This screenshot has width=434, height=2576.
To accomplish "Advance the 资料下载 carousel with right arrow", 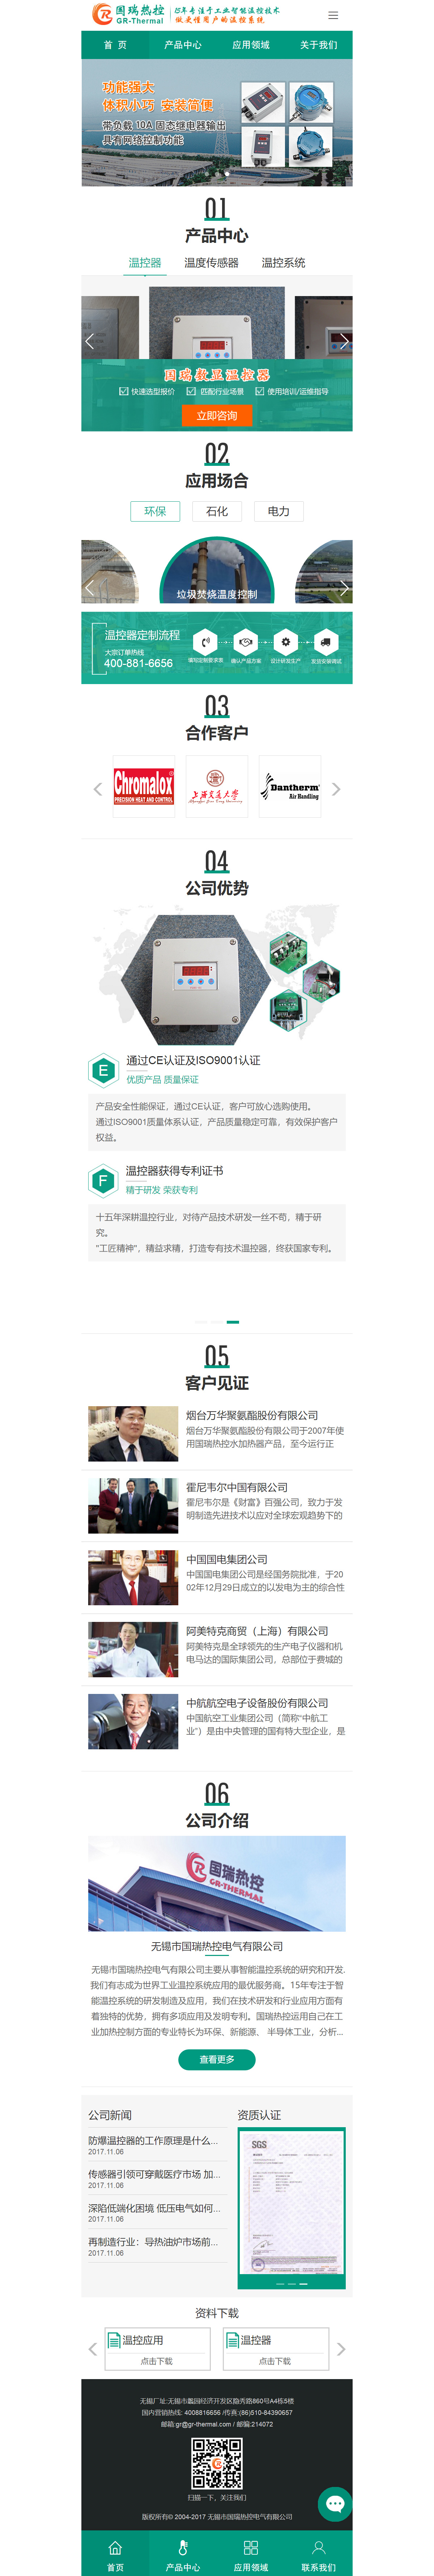I will [x=341, y=2348].
